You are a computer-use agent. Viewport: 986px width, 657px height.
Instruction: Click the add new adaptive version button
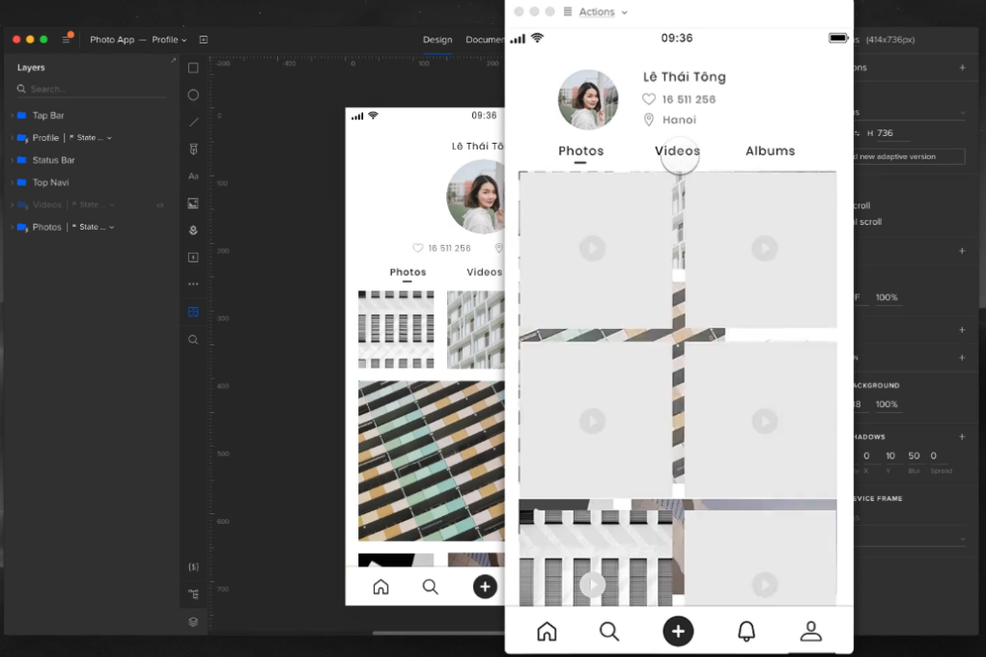[908, 156]
